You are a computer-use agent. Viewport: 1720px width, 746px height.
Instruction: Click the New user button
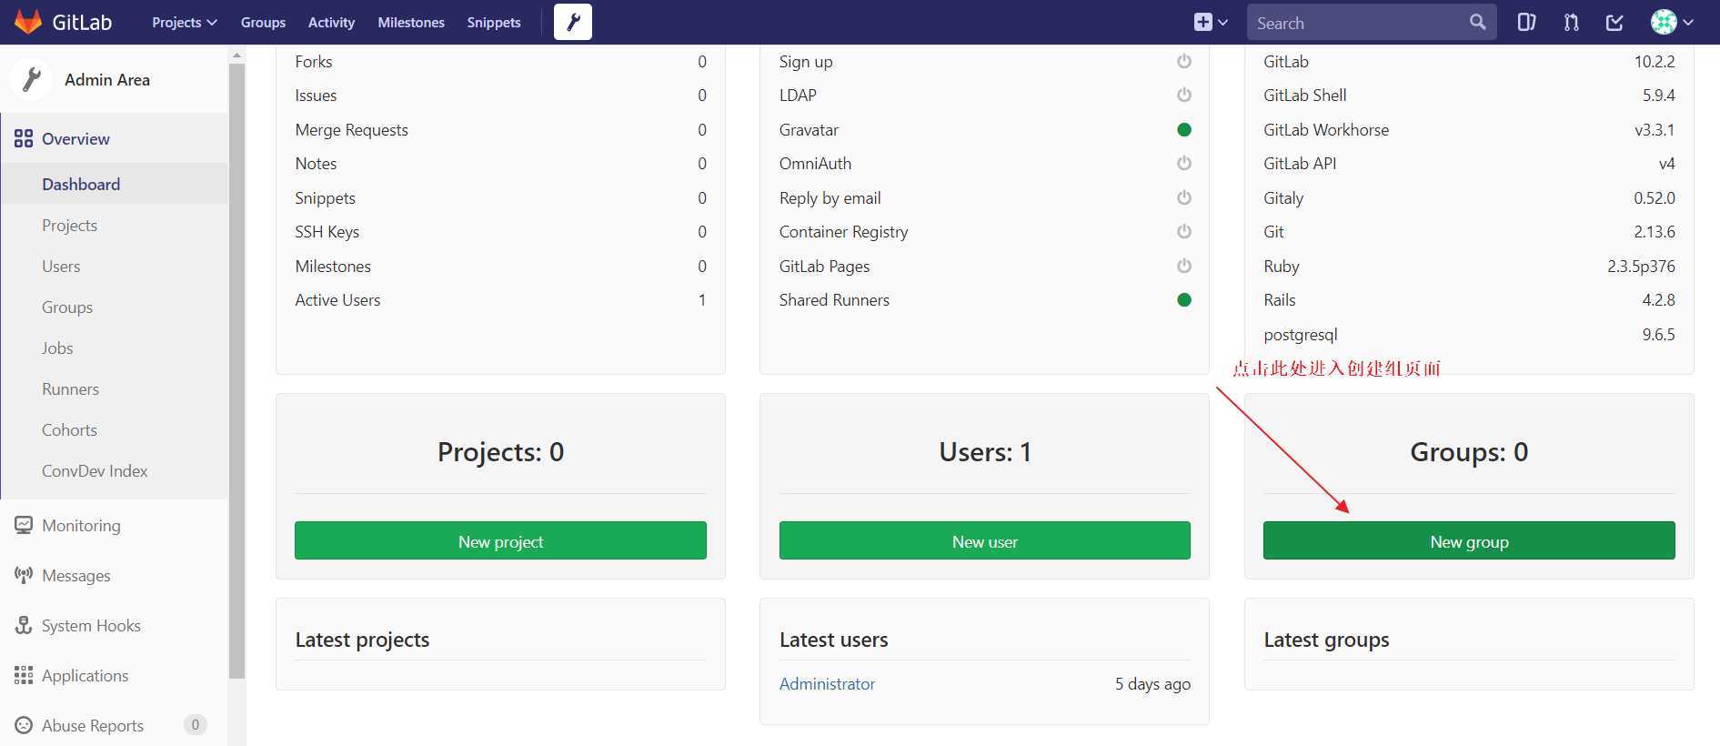[x=984, y=540]
